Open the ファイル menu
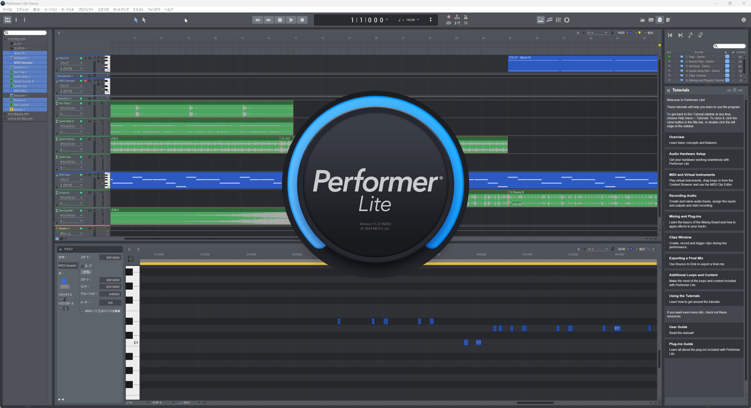 7,10
